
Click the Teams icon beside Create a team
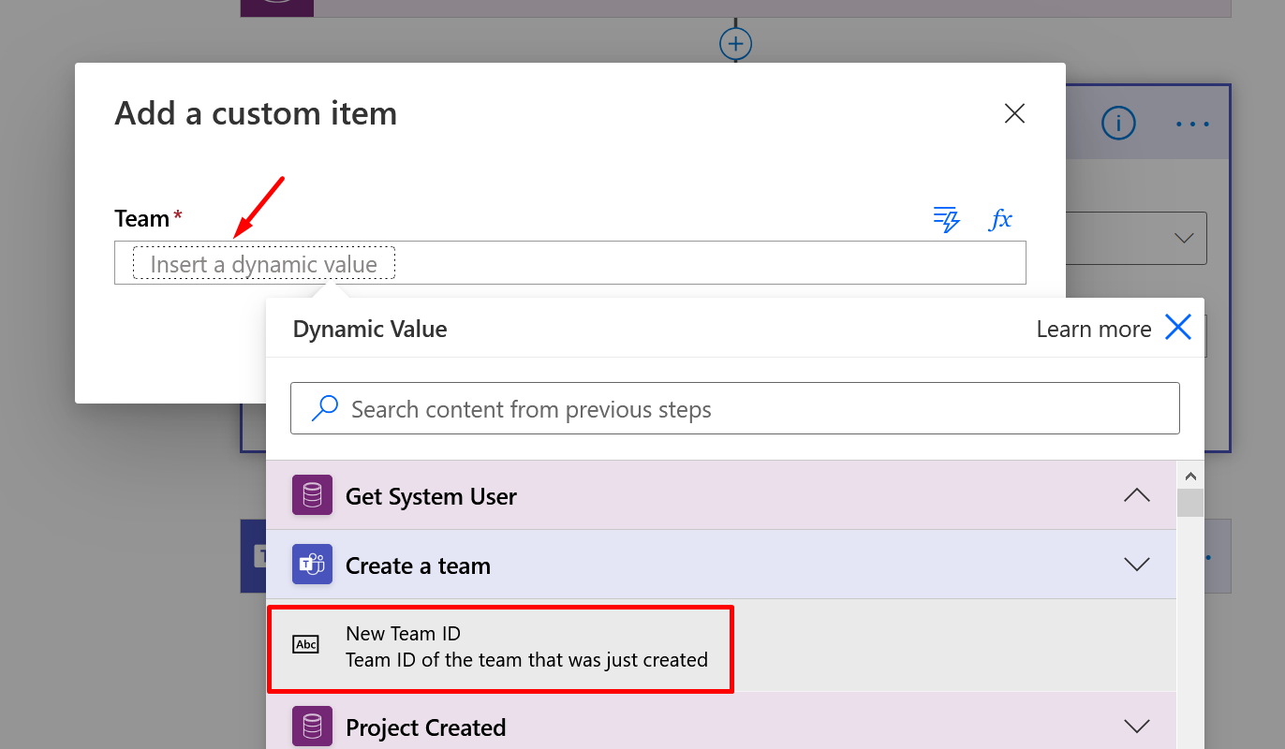pyautogui.click(x=312, y=565)
